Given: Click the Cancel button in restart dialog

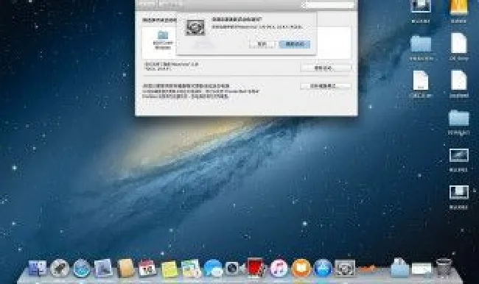Looking at the screenshot, I should (262, 44).
